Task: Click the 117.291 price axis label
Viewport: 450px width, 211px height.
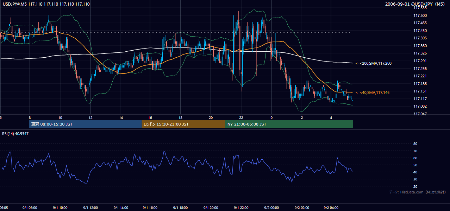Action: (420, 61)
